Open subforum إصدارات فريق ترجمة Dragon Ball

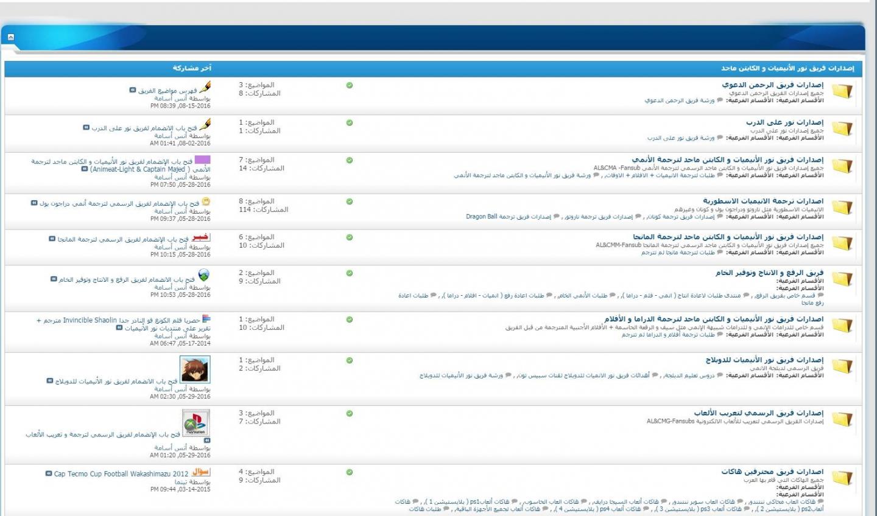click(x=509, y=217)
